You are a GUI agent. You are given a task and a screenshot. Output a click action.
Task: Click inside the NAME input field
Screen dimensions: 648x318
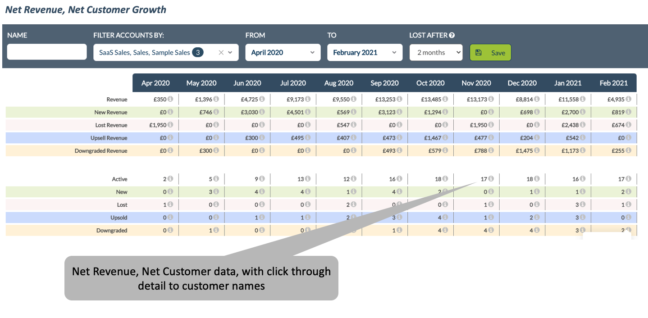[46, 51]
